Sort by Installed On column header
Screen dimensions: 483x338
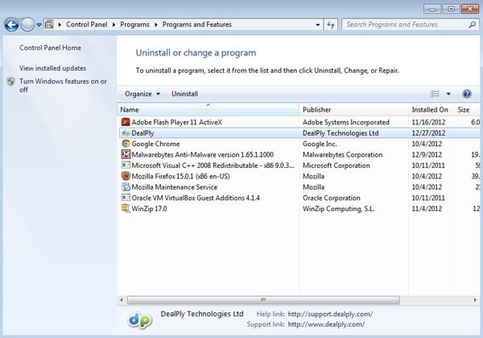click(x=431, y=110)
